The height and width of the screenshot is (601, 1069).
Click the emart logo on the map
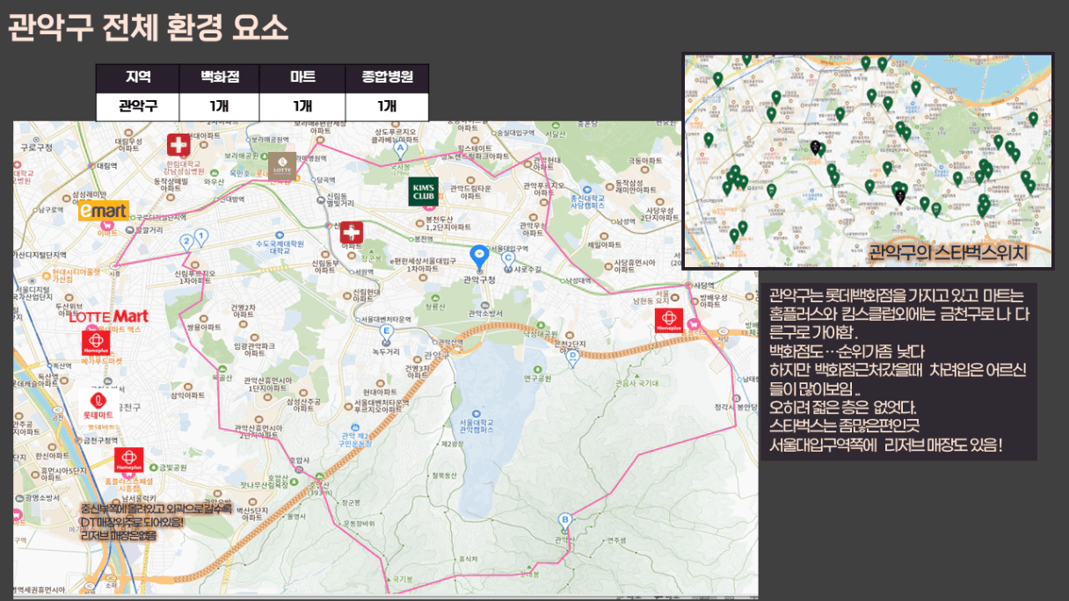(104, 211)
